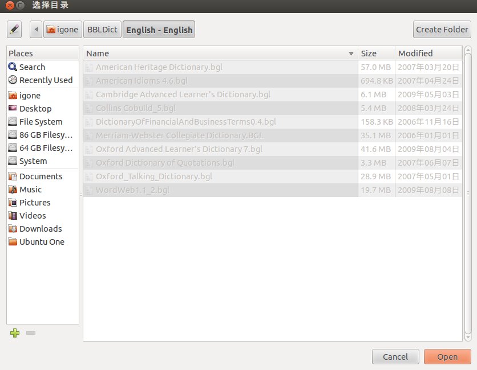The width and height of the screenshot is (477, 370).
Task: Go back with the path arrow
Action: click(x=36, y=30)
